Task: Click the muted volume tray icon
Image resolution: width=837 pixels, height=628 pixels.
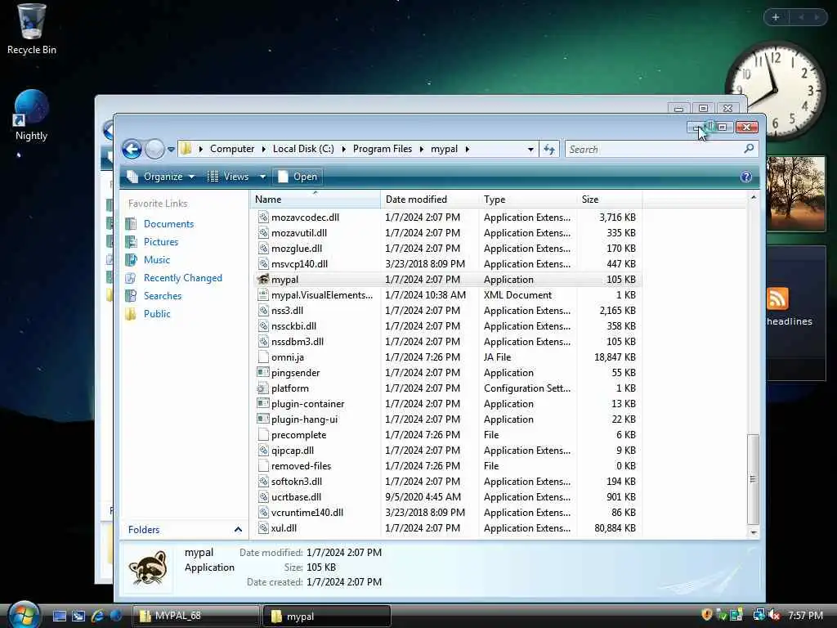Action: click(775, 615)
